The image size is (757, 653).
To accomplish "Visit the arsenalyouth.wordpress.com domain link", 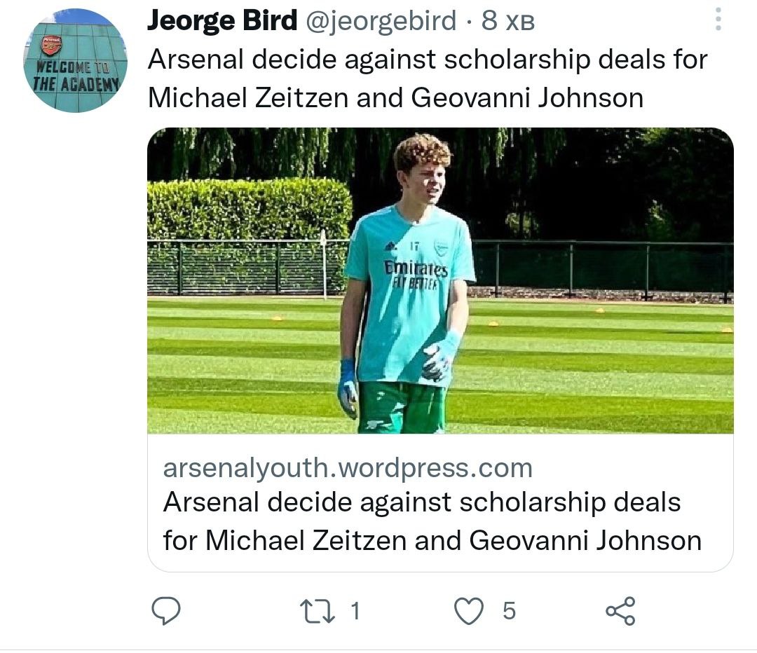I will tap(348, 467).
